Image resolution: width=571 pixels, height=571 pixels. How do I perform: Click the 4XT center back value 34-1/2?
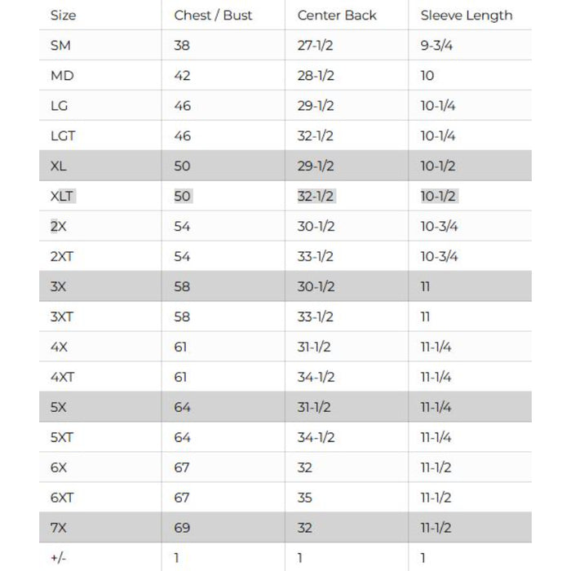(316, 377)
